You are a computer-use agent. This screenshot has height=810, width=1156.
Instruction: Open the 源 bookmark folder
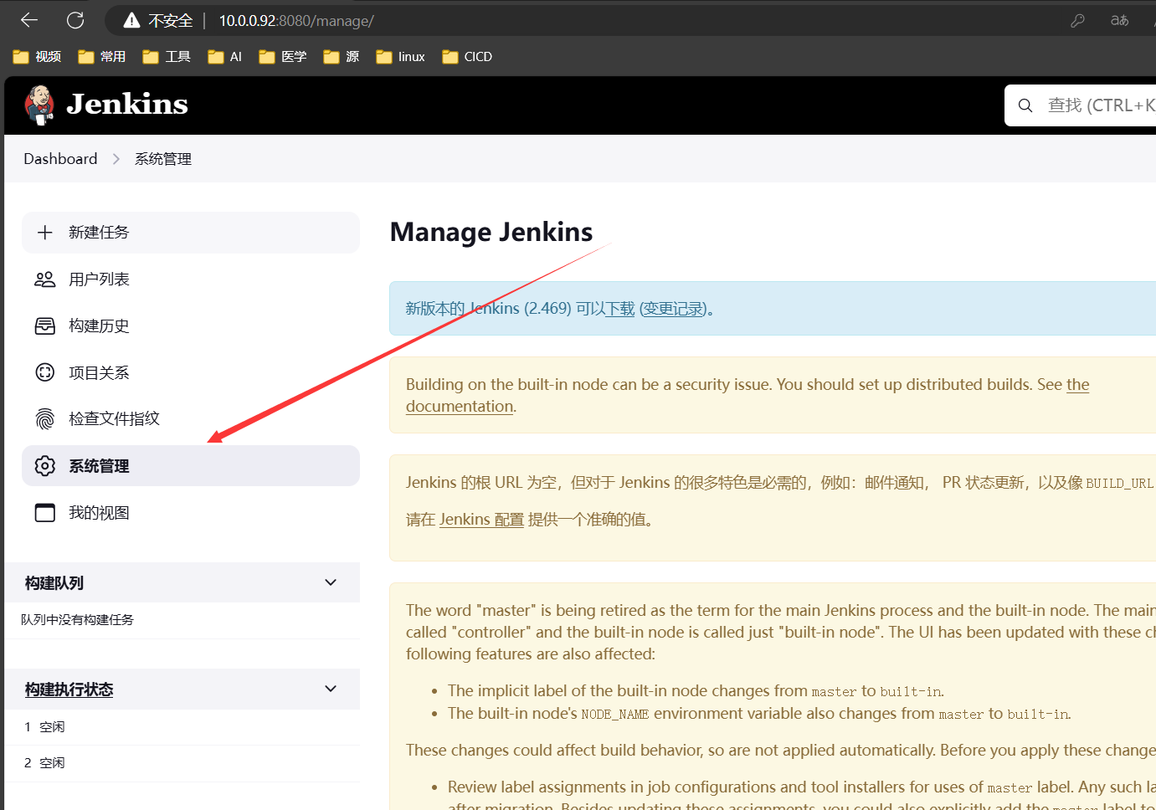(x=341, y=57)
